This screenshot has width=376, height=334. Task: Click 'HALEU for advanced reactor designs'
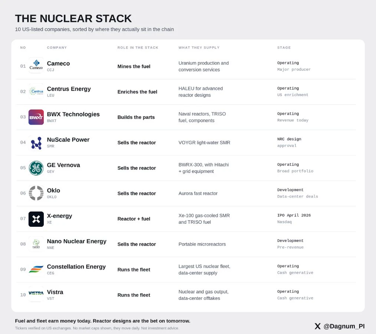click(x=201, y=92)
